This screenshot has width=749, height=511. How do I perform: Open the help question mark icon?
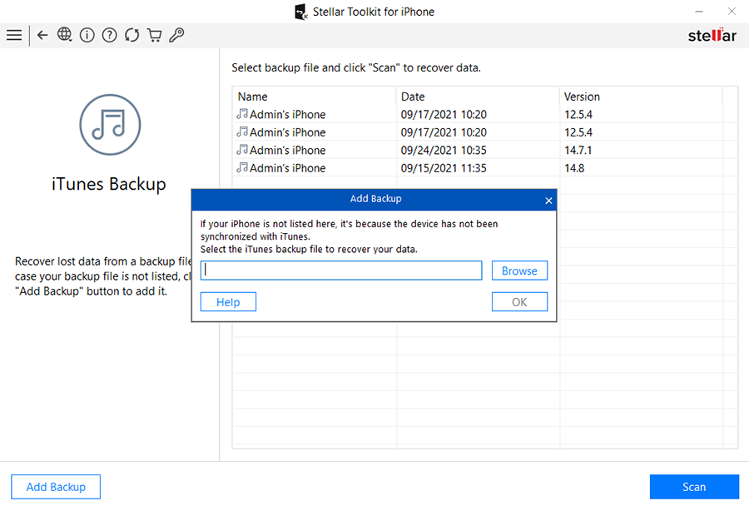pos(109,35)
